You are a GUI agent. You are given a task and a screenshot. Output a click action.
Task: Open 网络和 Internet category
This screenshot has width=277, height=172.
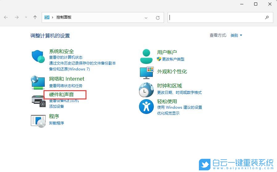(67, 79)
